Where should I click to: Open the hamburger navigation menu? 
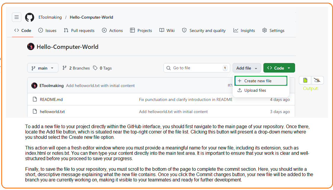[x=17, y=17]
